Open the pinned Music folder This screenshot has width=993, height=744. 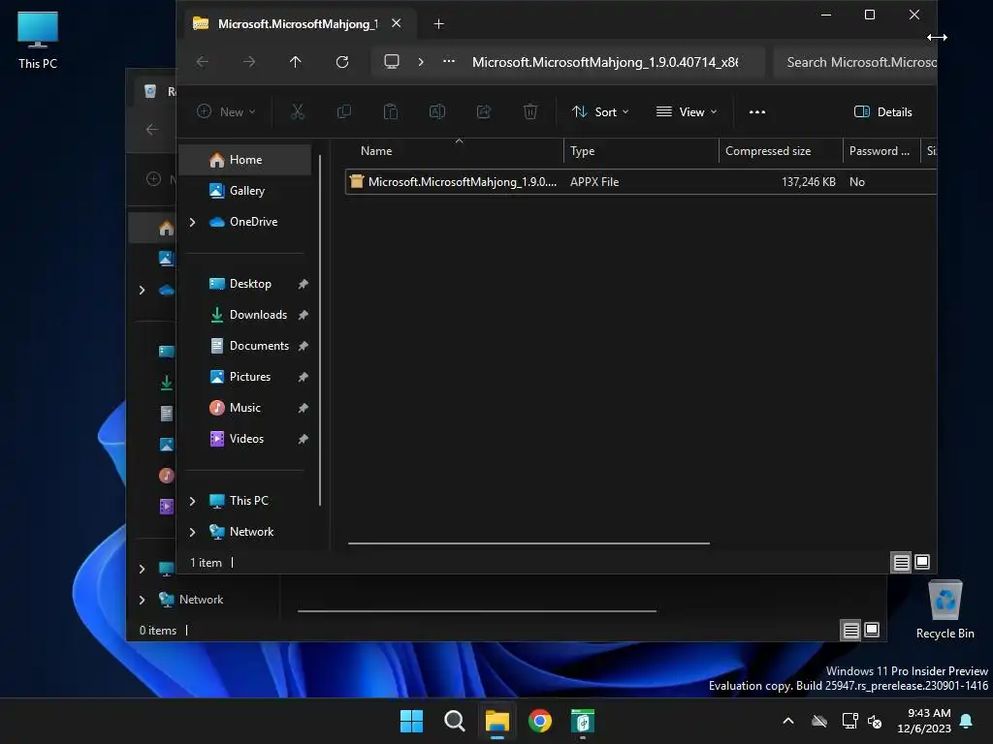[x=244, y=408]
